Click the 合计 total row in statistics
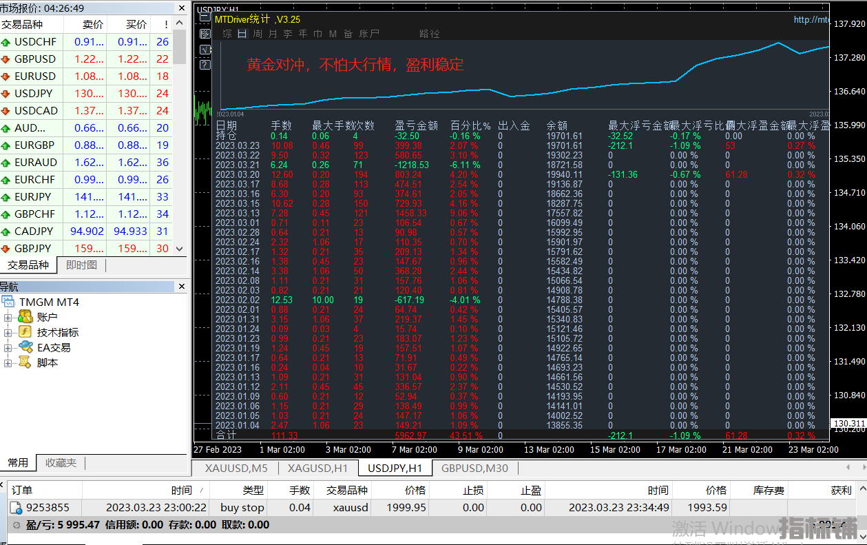The height and width of the screenshot is (545, 867). click(x=521, y=435)
